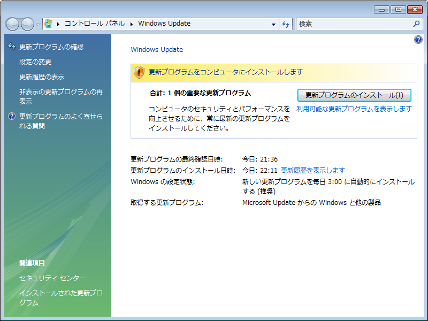
Task: Open セキュリティ センター link
Action: [52, 278]
